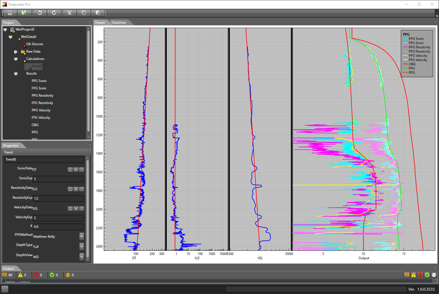The width and height of the screenshot is (439, 294).
Task: Collapse the Results tree node
Action: click(16, 74)
